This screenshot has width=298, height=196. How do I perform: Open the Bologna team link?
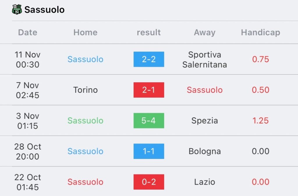tap(205, 151)
